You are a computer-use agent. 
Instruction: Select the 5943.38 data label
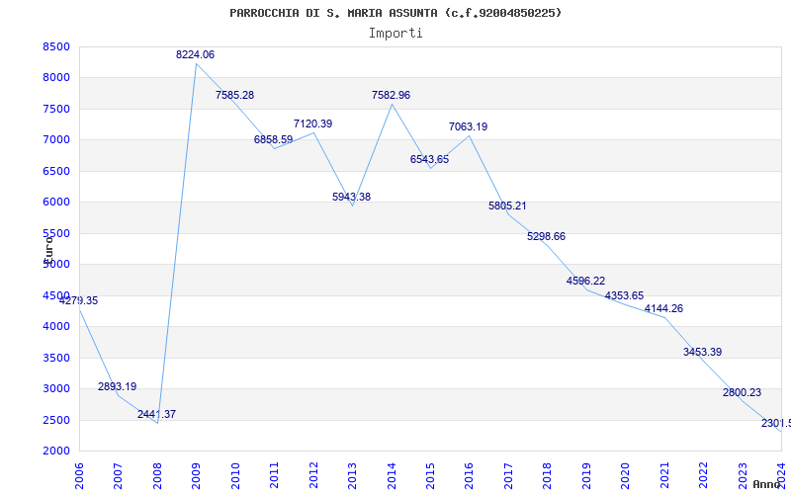coord(352,197)
